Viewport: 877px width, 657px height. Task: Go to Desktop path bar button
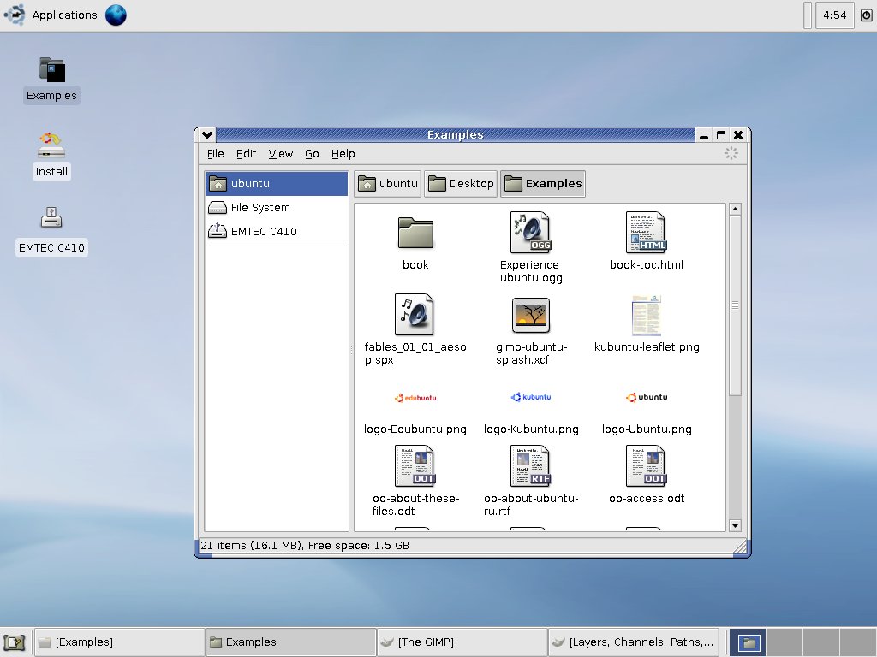coord(461,184)
